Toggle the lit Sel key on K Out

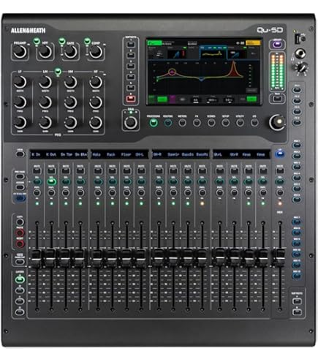coord(51,181)
